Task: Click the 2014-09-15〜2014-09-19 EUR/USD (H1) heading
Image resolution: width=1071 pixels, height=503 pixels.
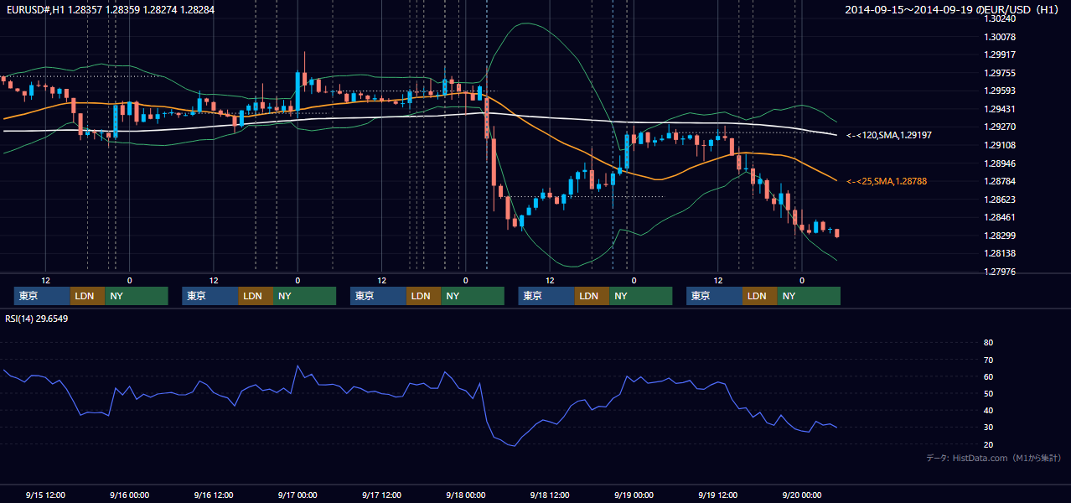Action: click(x=952, y=10)
